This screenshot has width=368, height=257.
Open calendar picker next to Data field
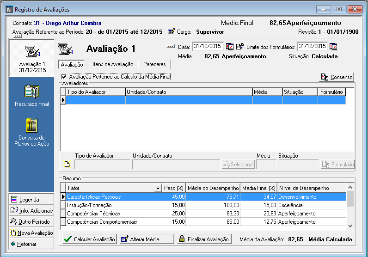230,46
